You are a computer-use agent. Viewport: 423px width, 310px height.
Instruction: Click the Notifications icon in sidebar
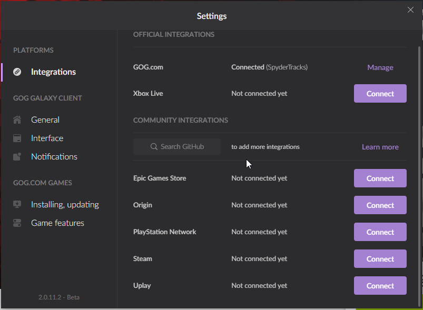click(x=17, y=157)
